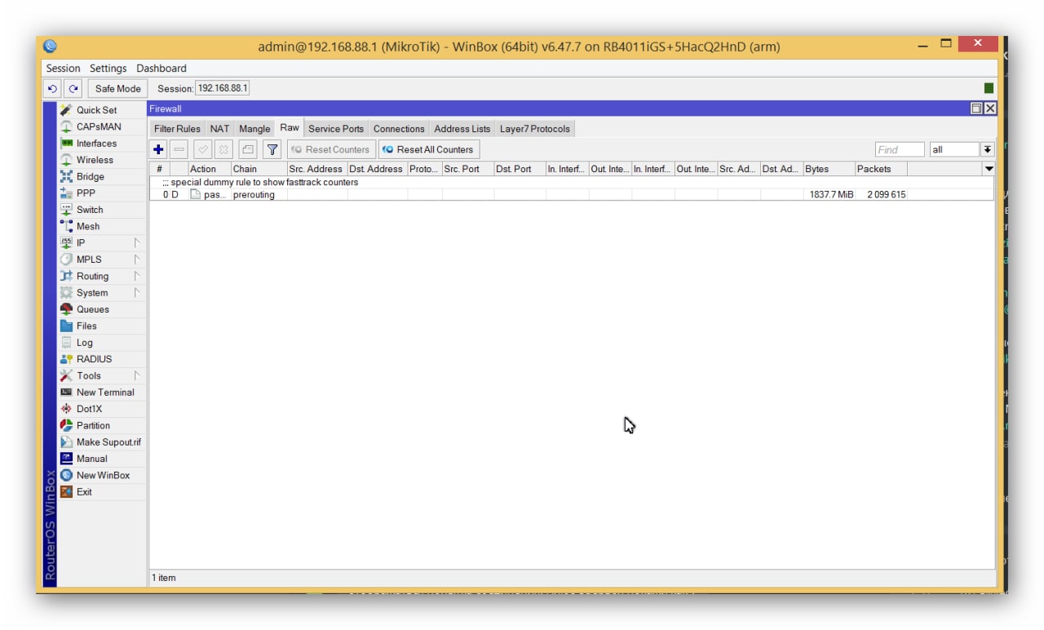Detach the Firewall inner window
This screenshot has height=630, width=1044.
point(976,109)
